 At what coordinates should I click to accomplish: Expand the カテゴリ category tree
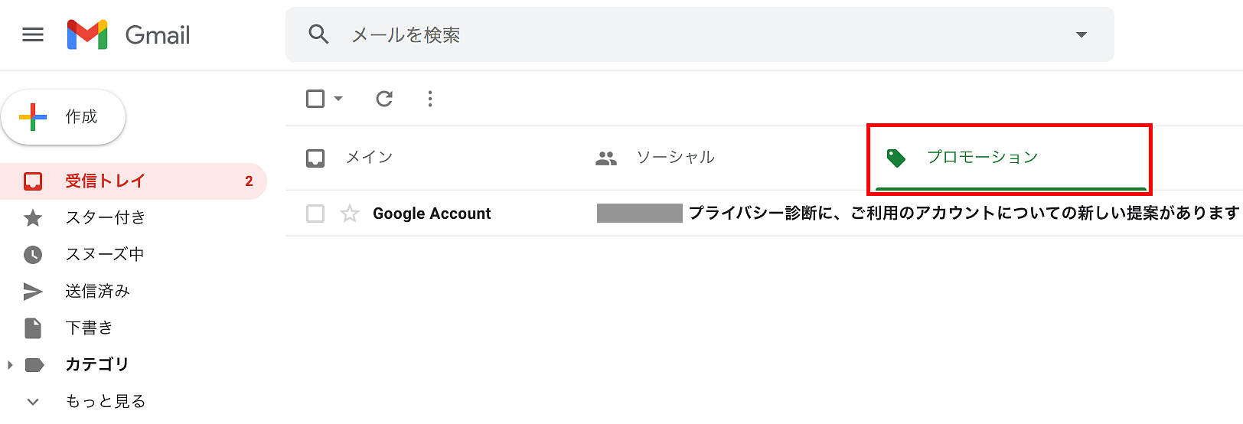(10, 365)
